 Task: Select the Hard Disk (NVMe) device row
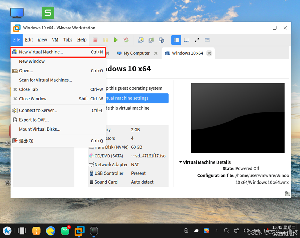[128, 147]
